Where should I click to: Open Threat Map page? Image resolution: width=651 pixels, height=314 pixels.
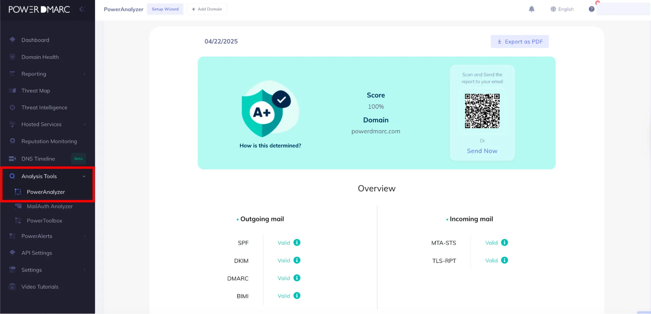[36, 91]
